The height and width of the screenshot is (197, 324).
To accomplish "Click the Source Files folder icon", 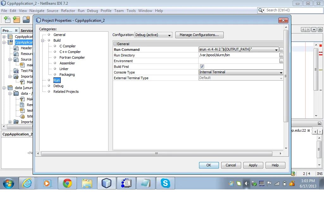I will 16,59.
